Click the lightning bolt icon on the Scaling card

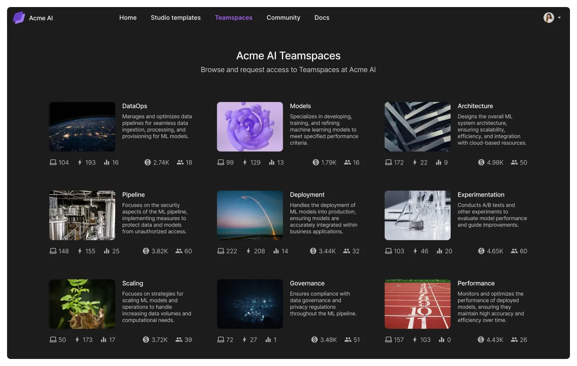(77, 340)
